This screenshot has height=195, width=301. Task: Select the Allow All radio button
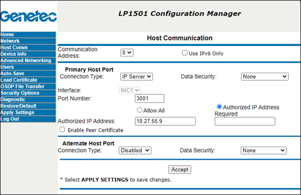(x=139, y=110)
